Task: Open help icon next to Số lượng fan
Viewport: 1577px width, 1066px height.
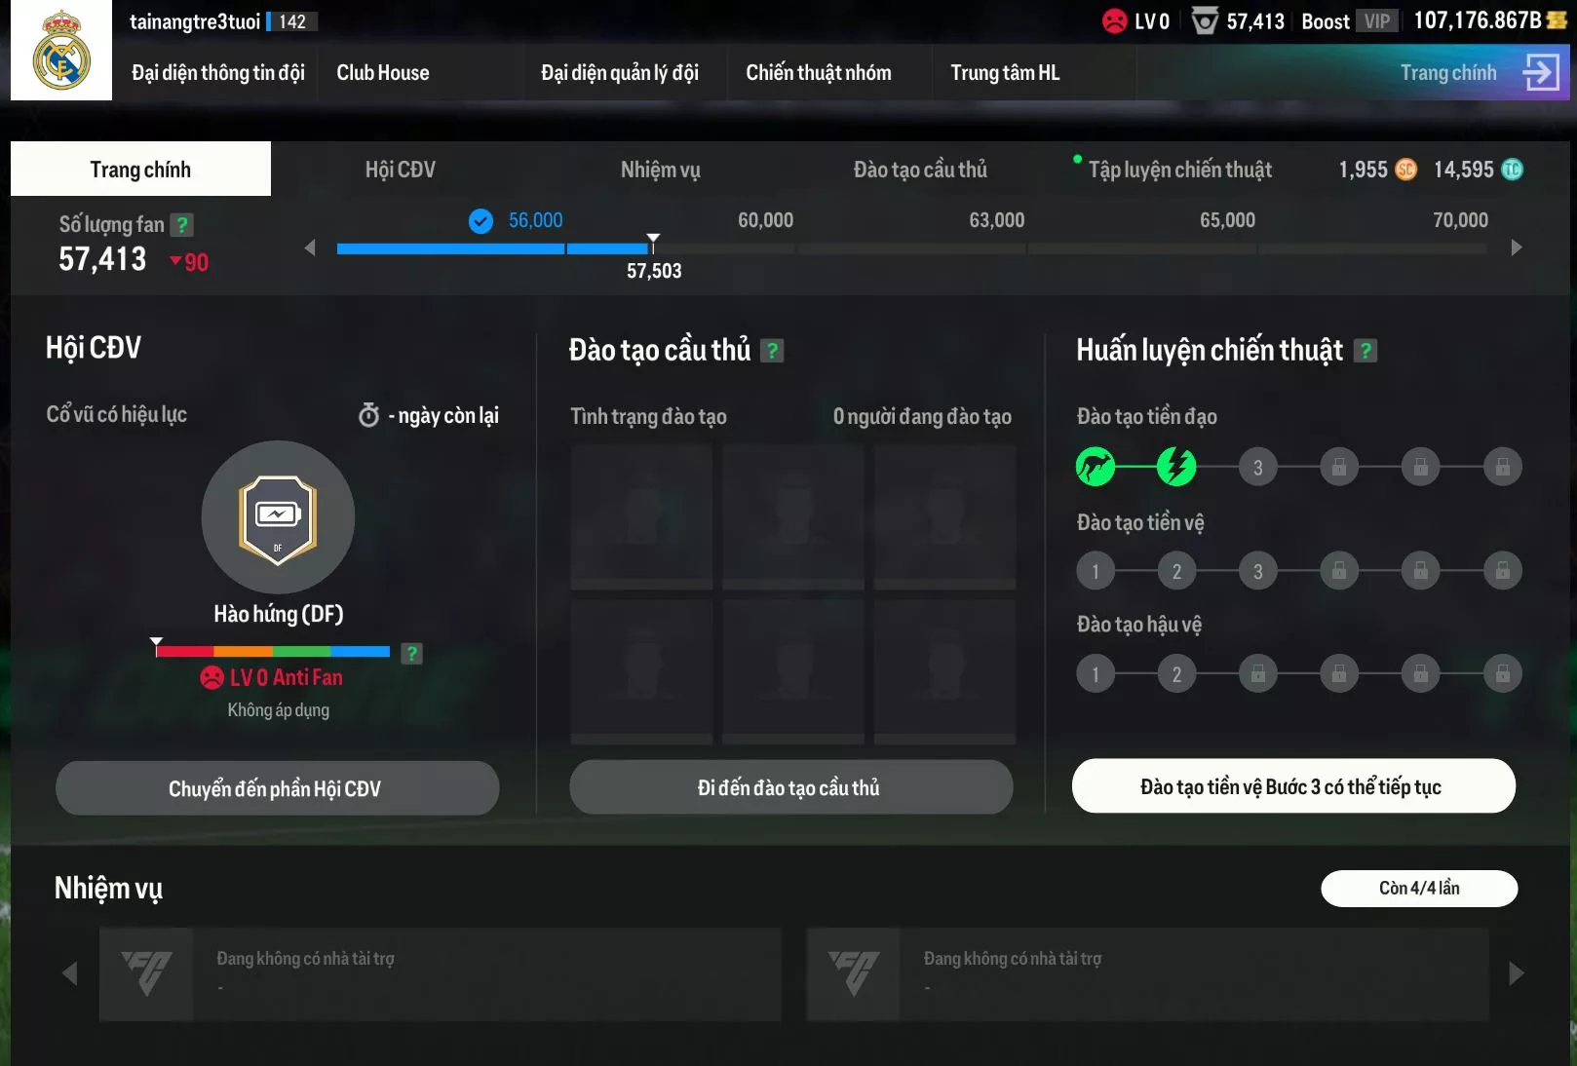Action: [181, 225]
